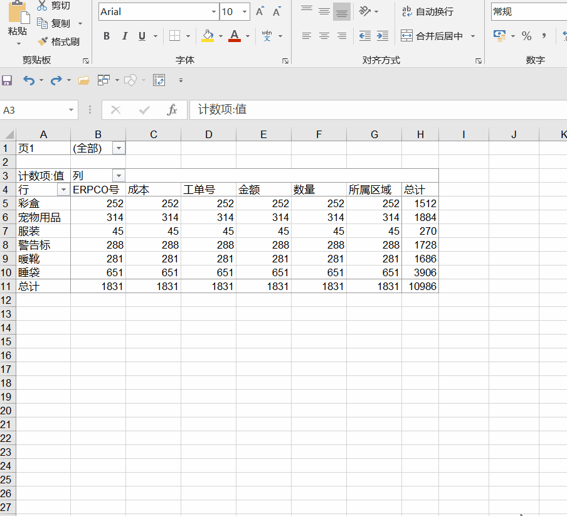Click Insert Function fx button

pyautogui.click(x=172, y=110)
